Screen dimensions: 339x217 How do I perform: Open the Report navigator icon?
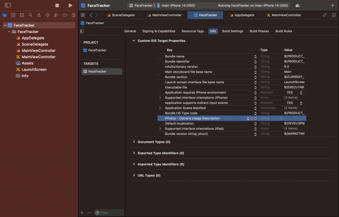pos(73,15)
